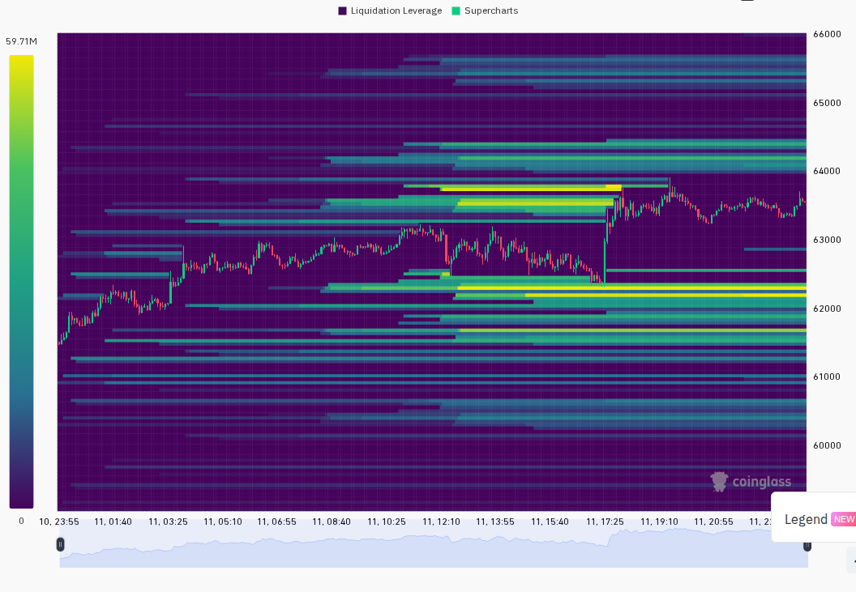
Task: Click the coinglass watermark logo icon
Action: [719, 482]
